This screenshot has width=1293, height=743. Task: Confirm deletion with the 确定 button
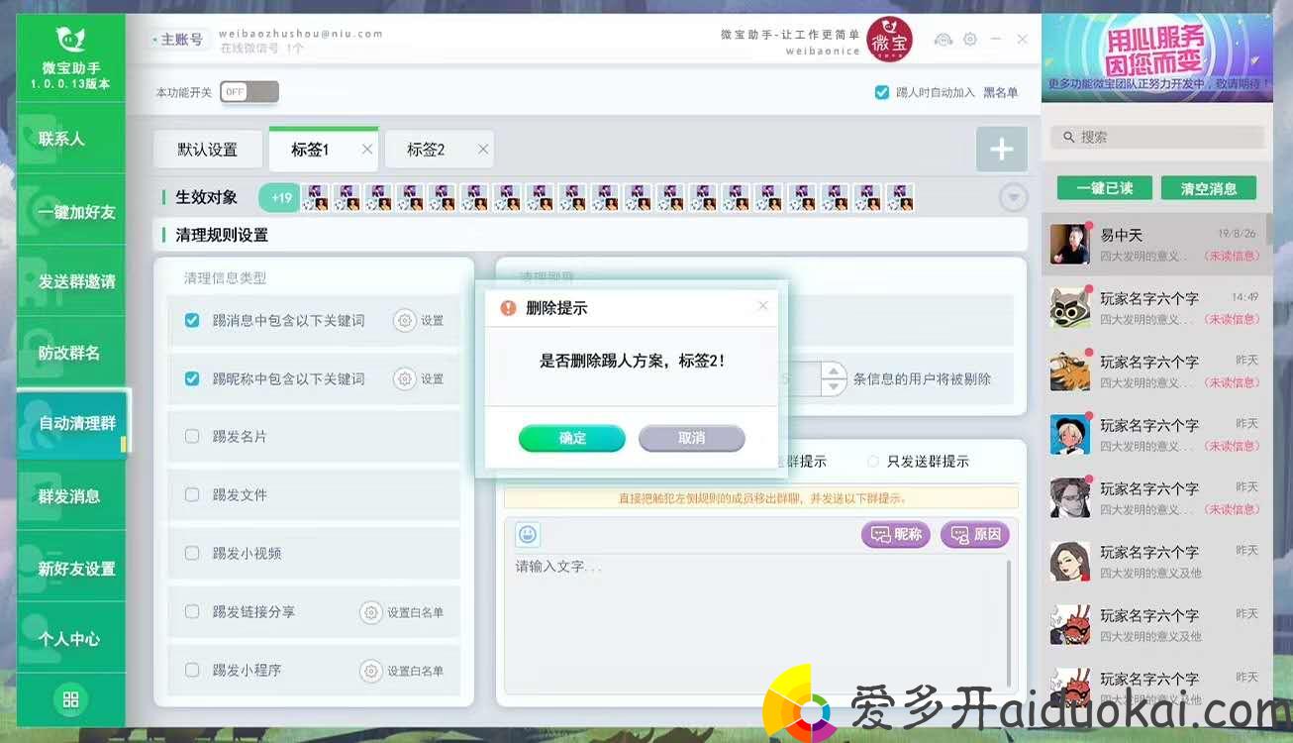click(x=572, y=438)
